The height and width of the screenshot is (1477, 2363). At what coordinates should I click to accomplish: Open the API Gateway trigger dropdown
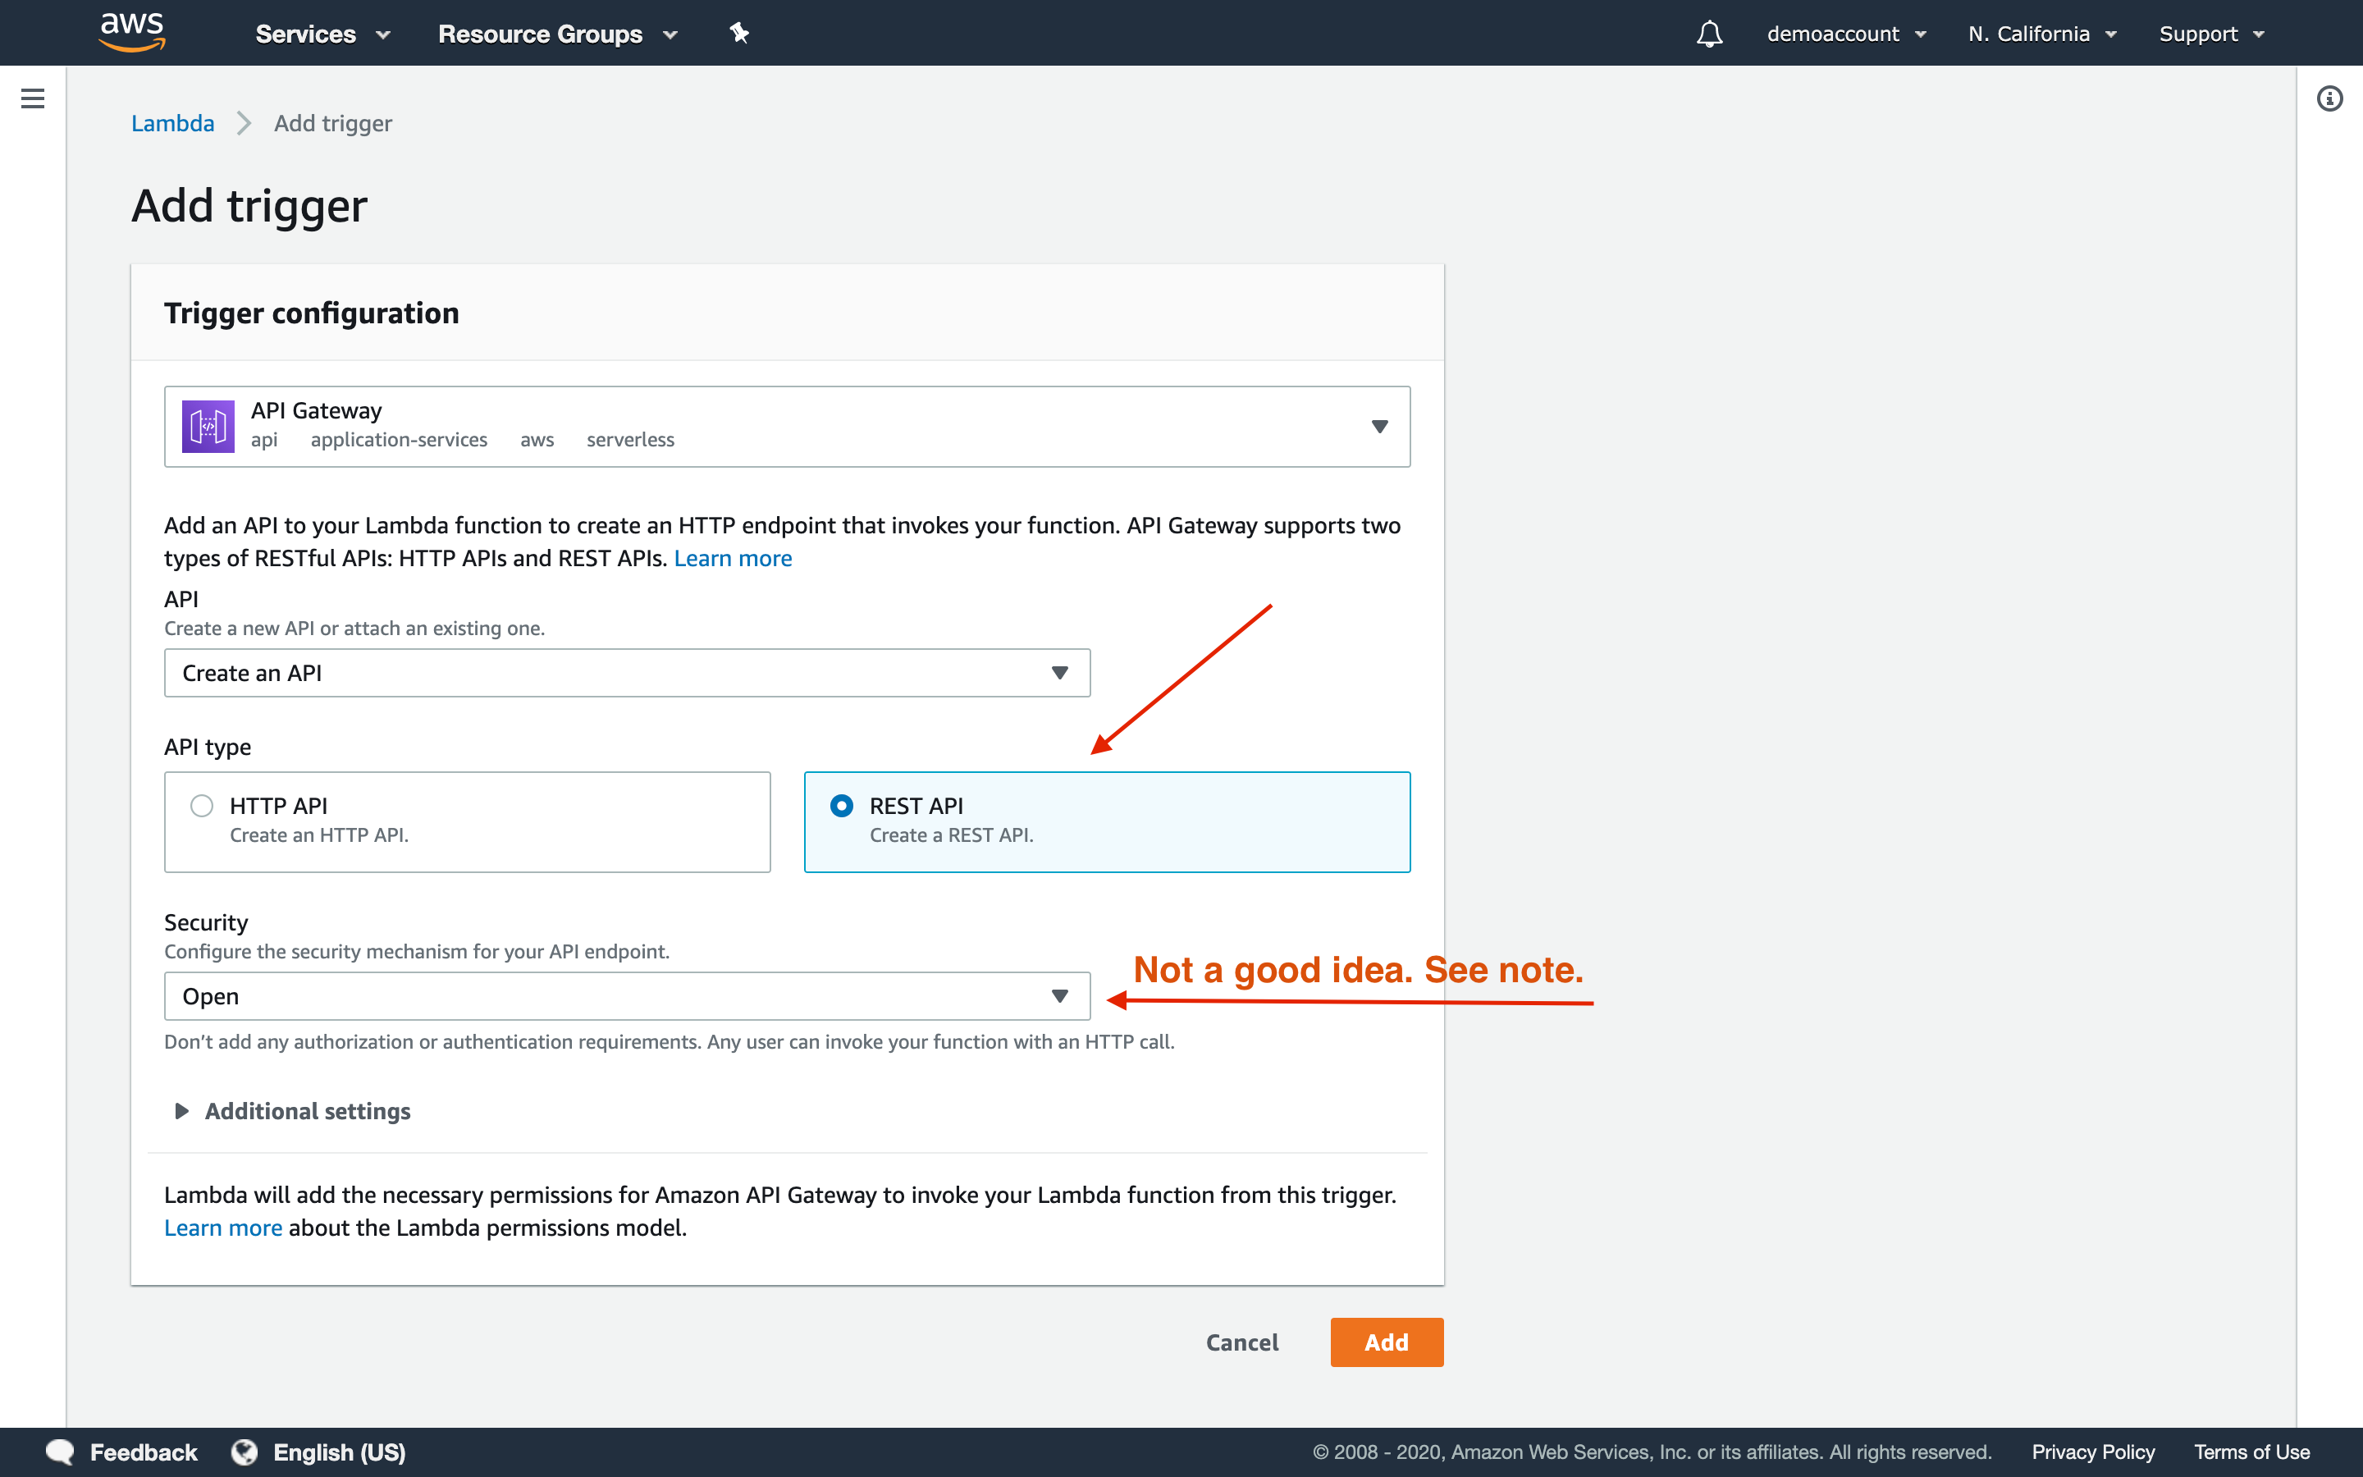(787, 426)
